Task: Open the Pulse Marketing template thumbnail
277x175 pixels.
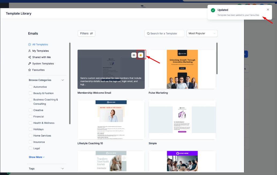Action: [182, 69]
